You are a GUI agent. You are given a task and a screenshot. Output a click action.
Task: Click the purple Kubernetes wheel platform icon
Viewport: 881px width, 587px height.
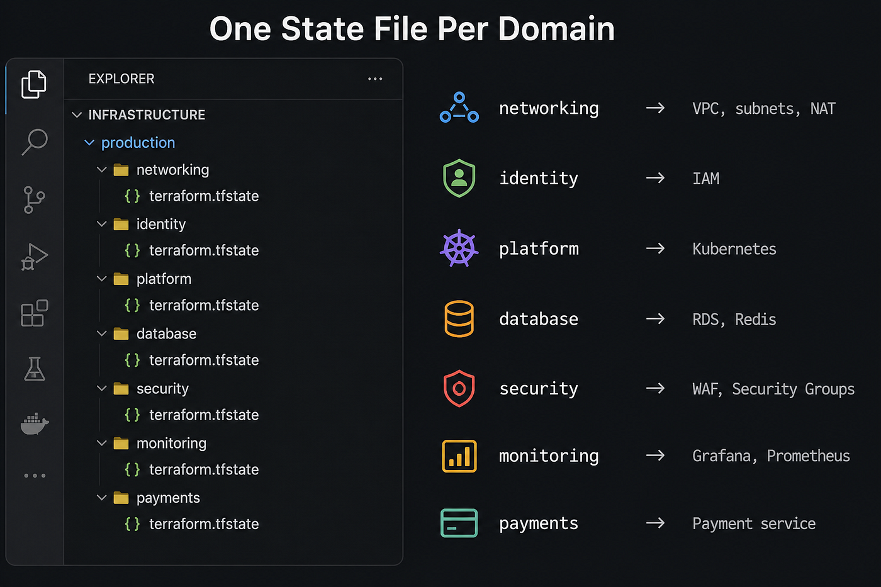coord(459,248)
